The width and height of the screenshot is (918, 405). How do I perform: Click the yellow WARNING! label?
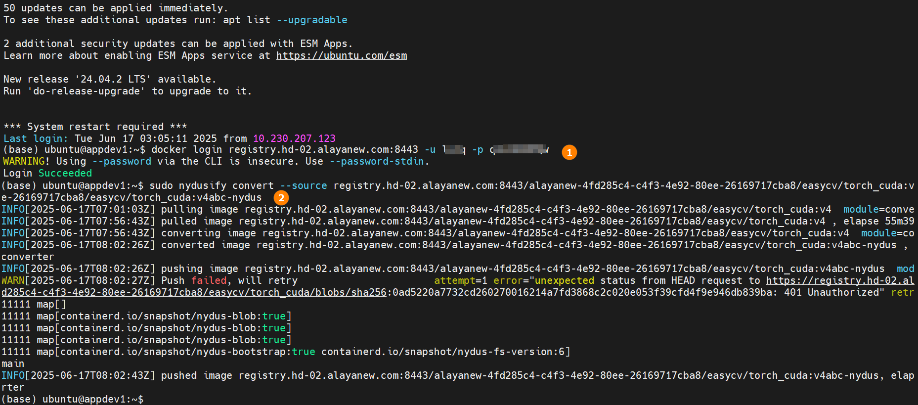[x=26, y=162]
